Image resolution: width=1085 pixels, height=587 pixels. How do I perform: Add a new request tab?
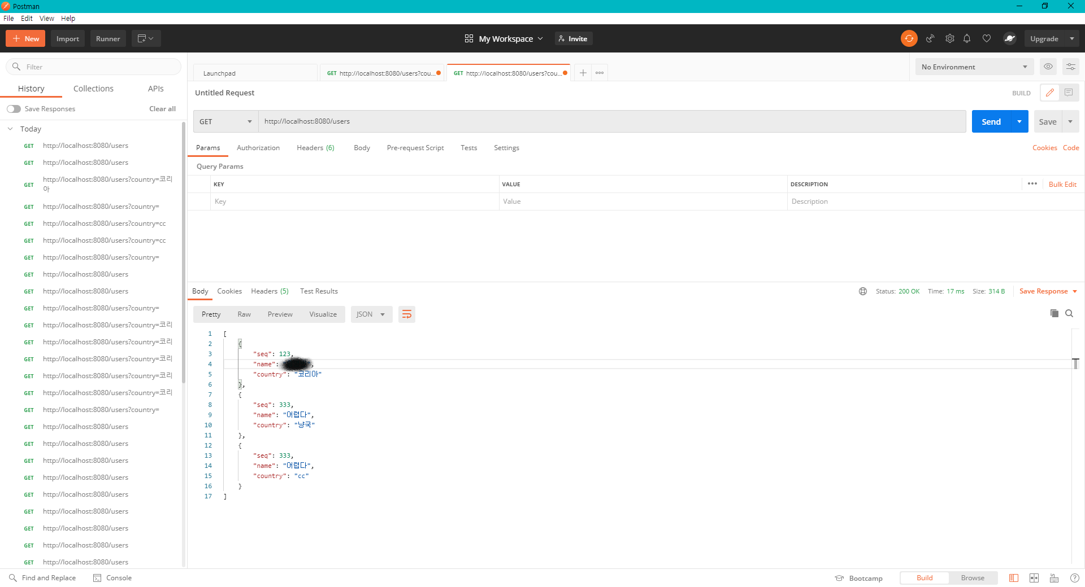[583, 73]
